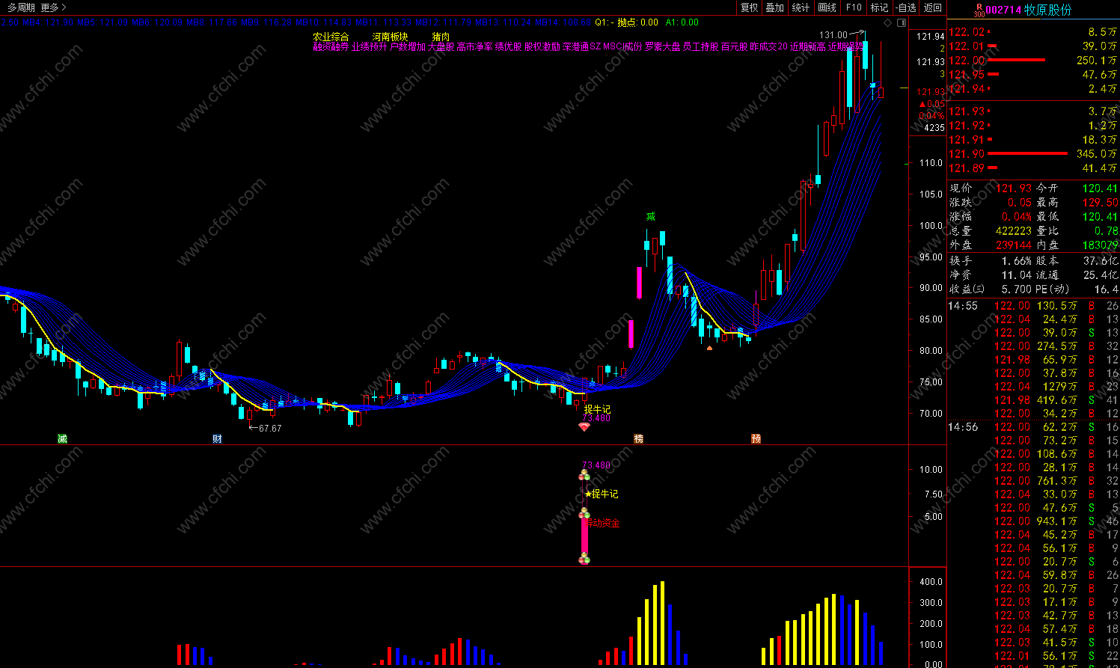Screen dimensions: 1120x668
Task: Click the 400.0 volume axis label
Action: point(931,582)
